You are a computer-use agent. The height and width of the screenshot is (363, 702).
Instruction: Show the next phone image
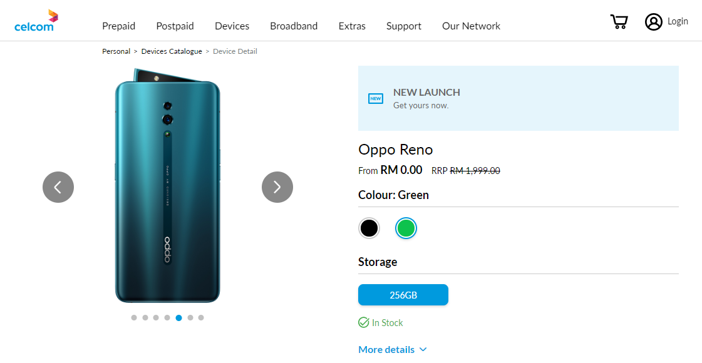click(x=277, y=187)
